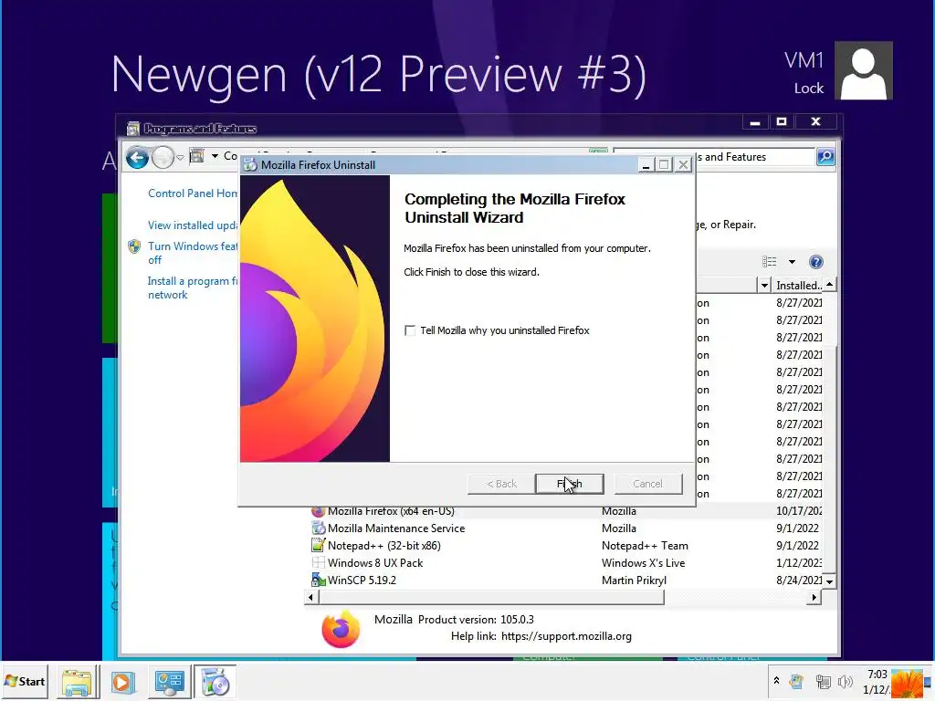
Task: Click the Cancel button in the uninstall wizard
Action: tap(647, 484)
